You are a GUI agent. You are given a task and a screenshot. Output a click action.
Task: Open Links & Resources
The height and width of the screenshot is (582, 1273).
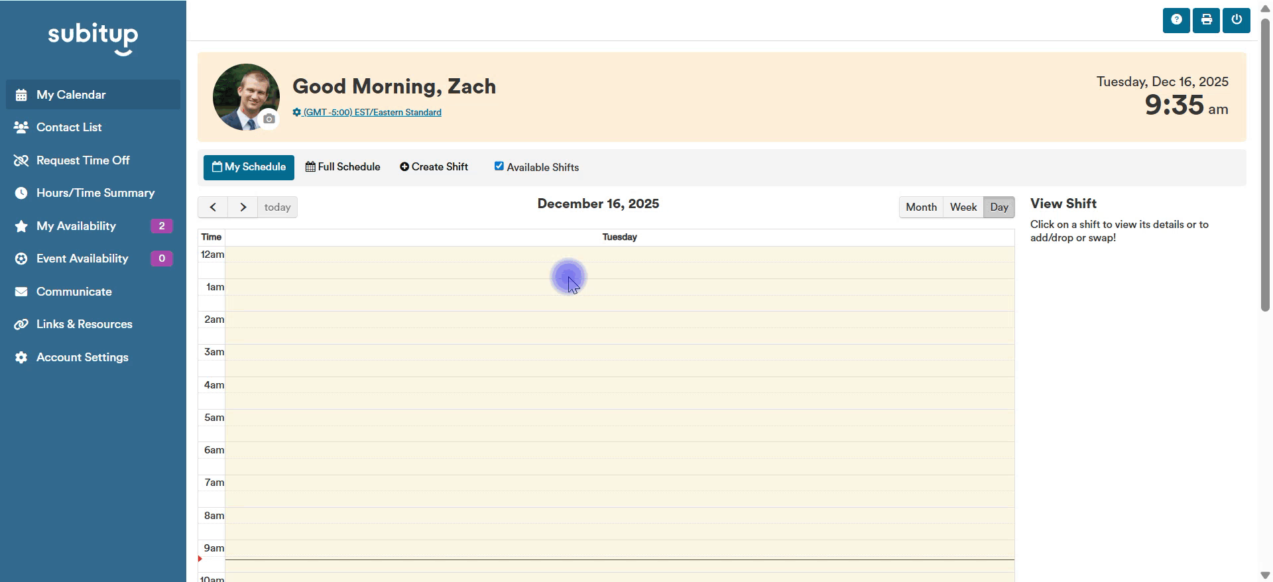click(84, 324)
